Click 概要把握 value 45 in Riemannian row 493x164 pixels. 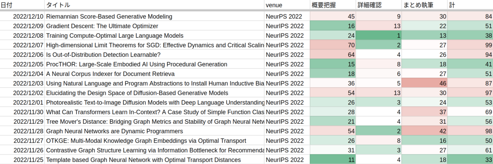pyautogui.click(x=332, y=17)
